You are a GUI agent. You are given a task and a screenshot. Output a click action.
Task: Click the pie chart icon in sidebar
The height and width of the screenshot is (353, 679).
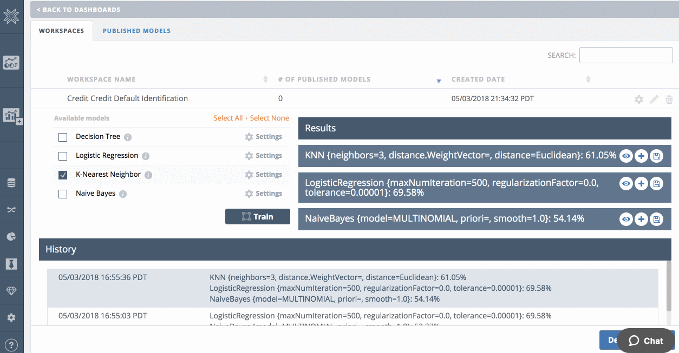coord(11,236)
